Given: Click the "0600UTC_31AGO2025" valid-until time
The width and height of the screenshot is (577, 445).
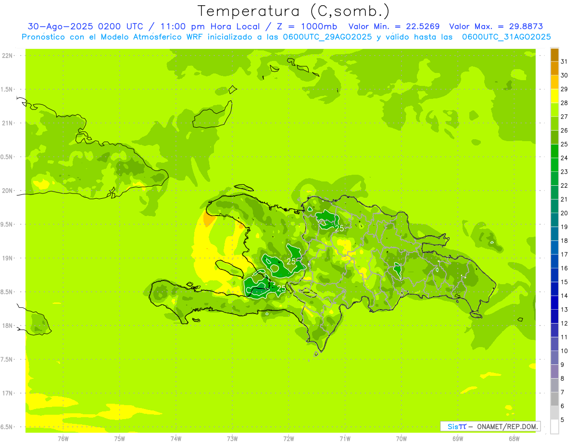Looking at the screenshot, I should [506, 37].
